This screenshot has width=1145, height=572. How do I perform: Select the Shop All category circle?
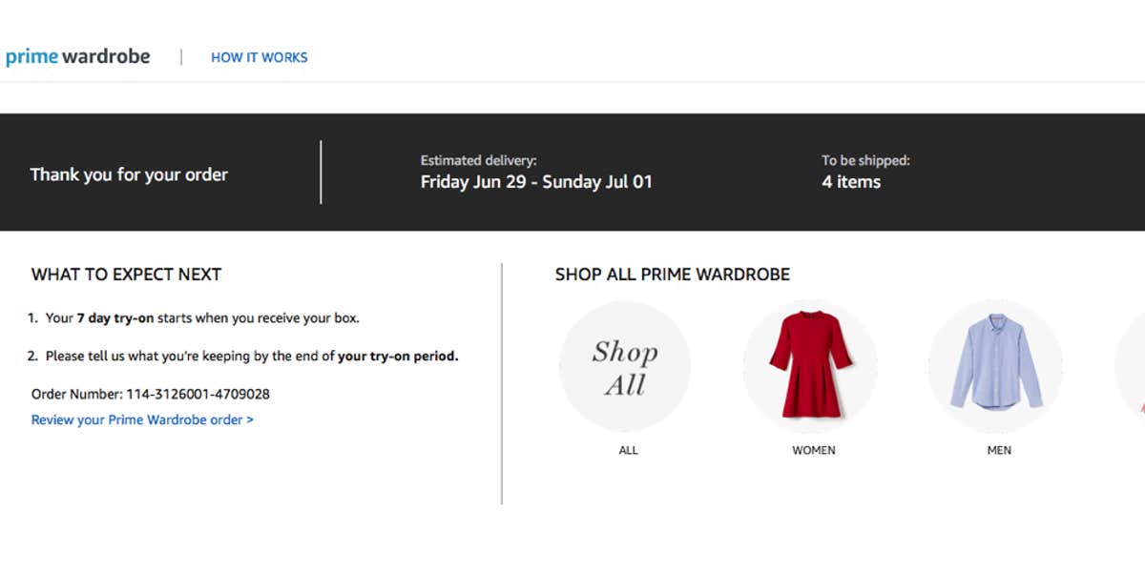pyautogui.click(x=625, y=365)
